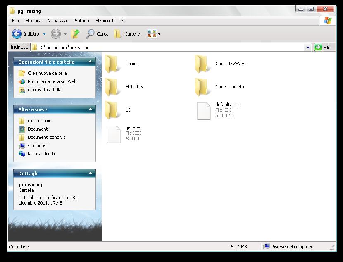
Task: Click the 6,14 MB status bar value
Action: pos(239,247)
